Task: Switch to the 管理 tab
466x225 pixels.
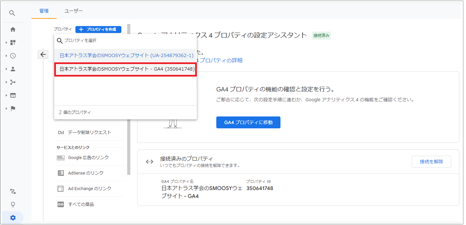Action: (44, 11)
